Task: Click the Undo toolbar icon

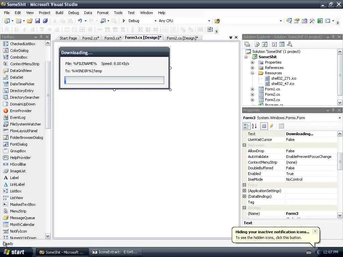Action: point(80,21)
